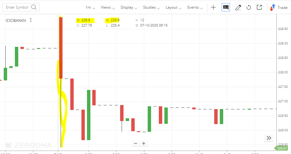The width and height of the screenshot is (291, 154).
Task: Click the tall red 09:15 candle body
Action: [x=61, y=48]
